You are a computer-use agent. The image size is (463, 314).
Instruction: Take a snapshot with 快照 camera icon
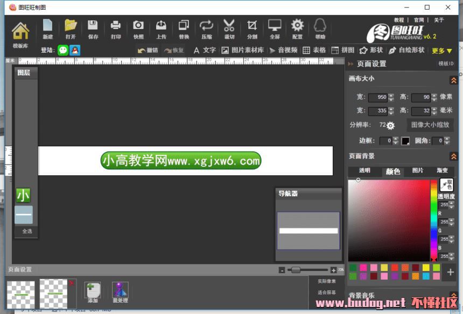pyautogui.click(x=138, y=29)
